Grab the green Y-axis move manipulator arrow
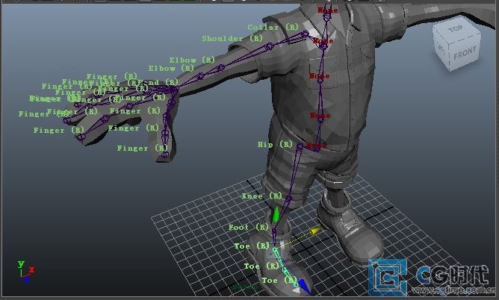499x300 pixels. click(276, 215)
